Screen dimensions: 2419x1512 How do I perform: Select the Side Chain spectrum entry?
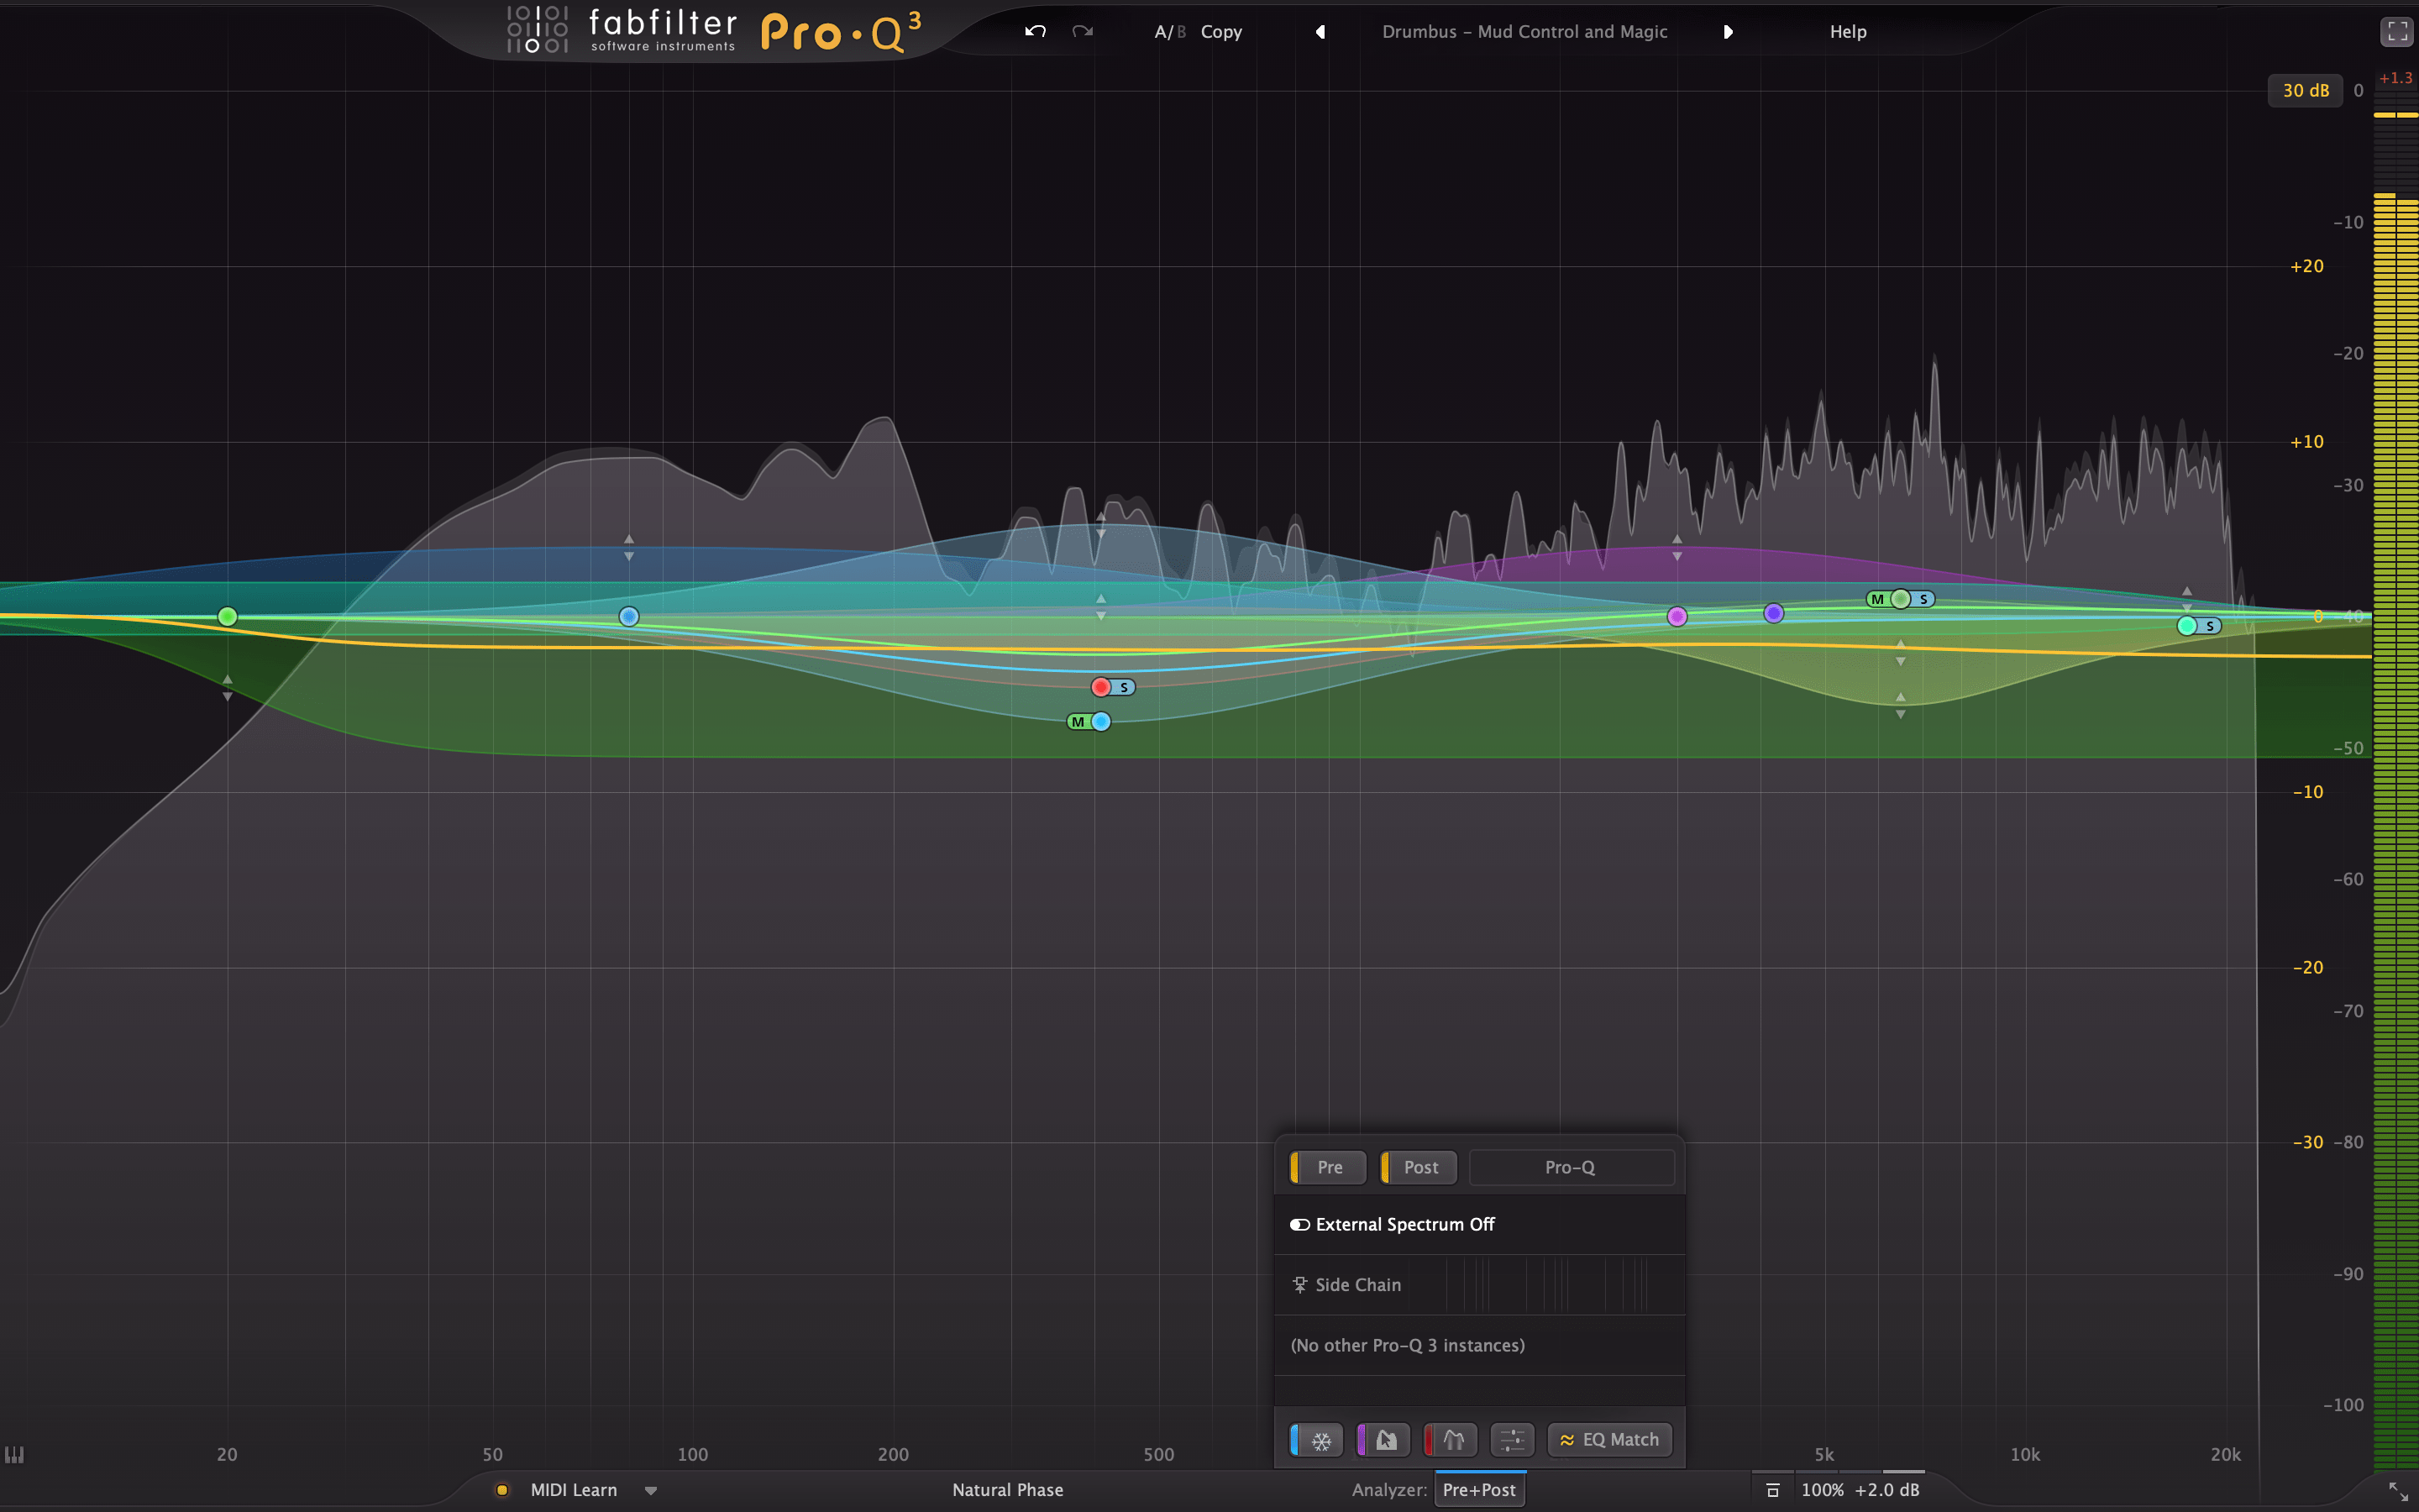1479,1285
